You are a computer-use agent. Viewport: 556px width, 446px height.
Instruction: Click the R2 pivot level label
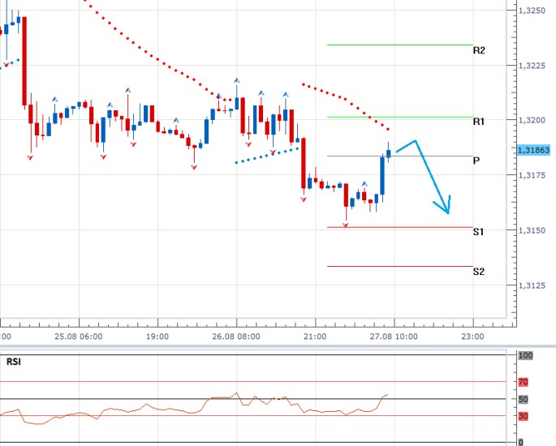click(x=479, y=50)
